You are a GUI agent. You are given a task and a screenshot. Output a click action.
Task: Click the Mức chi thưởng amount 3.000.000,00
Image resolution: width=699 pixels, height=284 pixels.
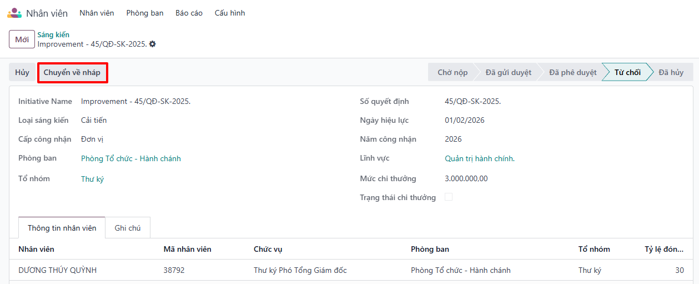click(x=466, y=178)
